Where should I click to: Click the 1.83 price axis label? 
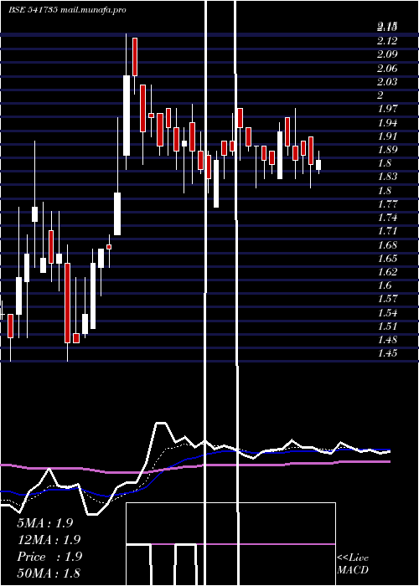click(x=387, y=177)
